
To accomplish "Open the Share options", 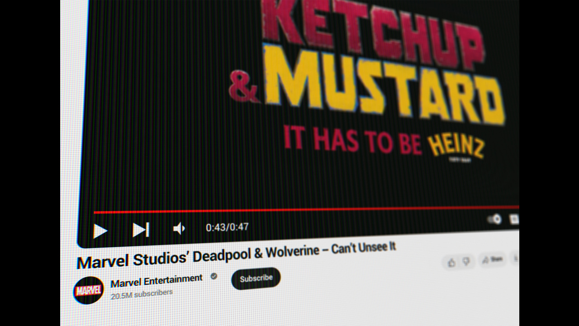I will click(x=492, y=259).
